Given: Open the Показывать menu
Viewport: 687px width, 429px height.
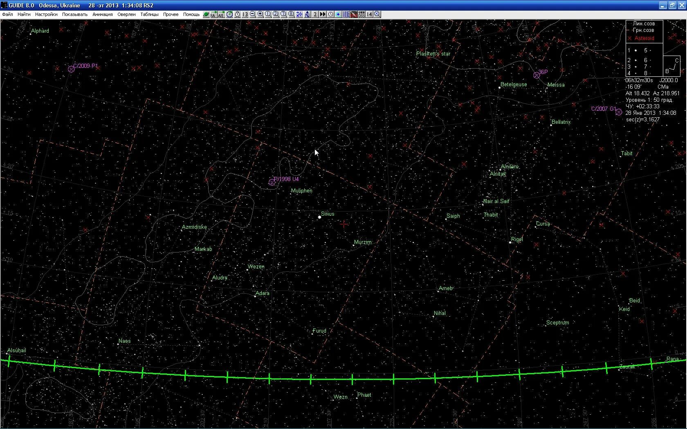Looking at the screenshot, I should 75,14.
